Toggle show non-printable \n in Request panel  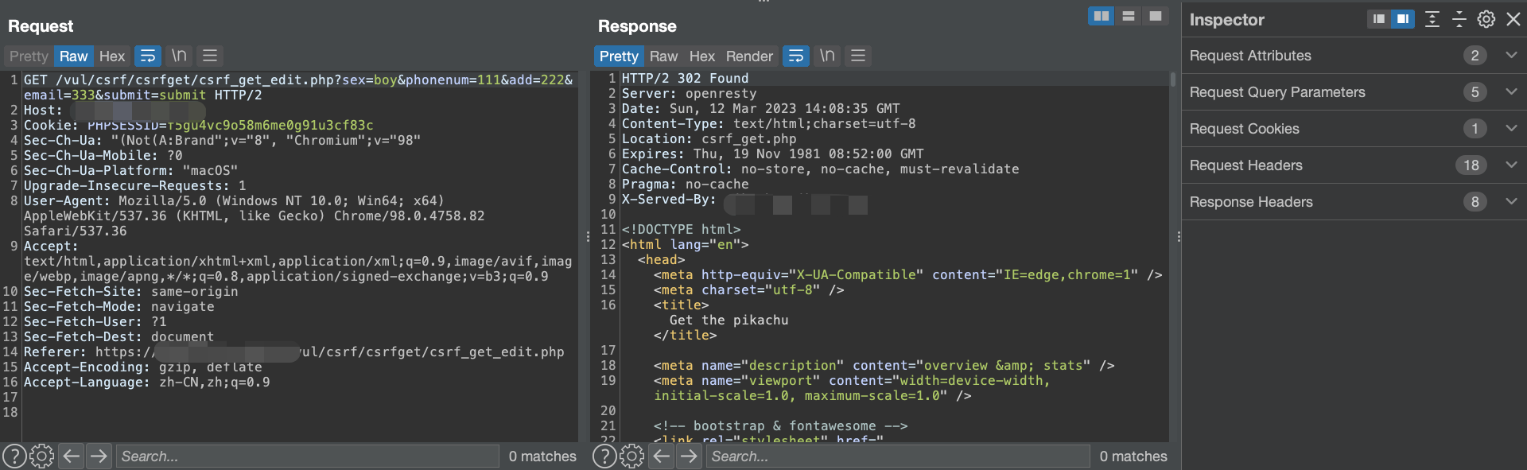(179, 56)
